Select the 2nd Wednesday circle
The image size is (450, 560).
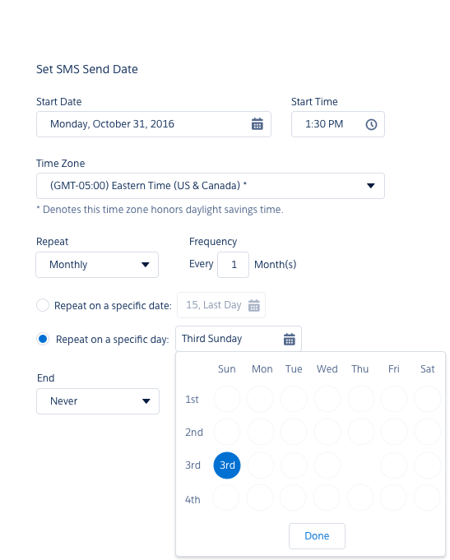327,432
